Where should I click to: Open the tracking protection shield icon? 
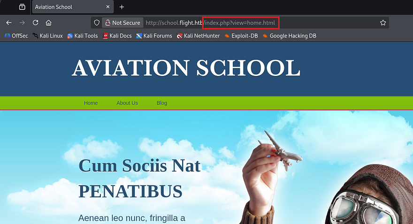click(97, 22)
